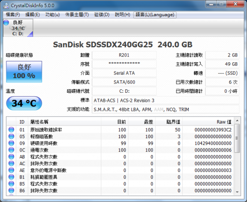The width and height of the screenshot is (247, 202).
Task: Minimize the CrystalDiskInfo window
Action: [x=211, y=4]
